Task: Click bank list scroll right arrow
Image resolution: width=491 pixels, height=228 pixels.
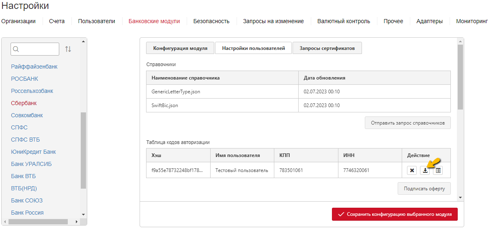Action: (77, 222)
